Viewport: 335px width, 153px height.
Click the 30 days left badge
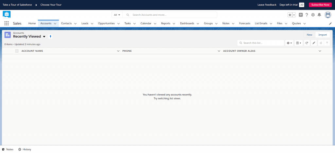pyautogui.click(x=301, y=5)
